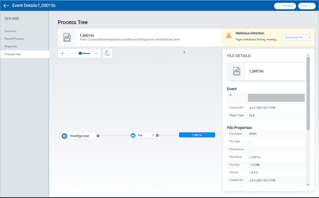Click the zoom out minus icon

[x=96, y=53]
